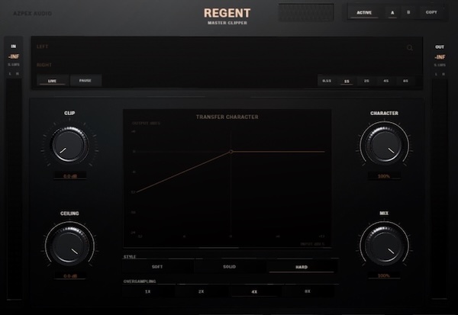Click the textured display panel beside REGENT
The image size is (458, 315).
[306, 12]
